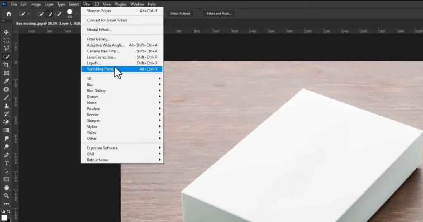Select the Clone Stamp tool
Viewport: 423px width, 222px height.
pyautogui.click(x=6, y=106)
